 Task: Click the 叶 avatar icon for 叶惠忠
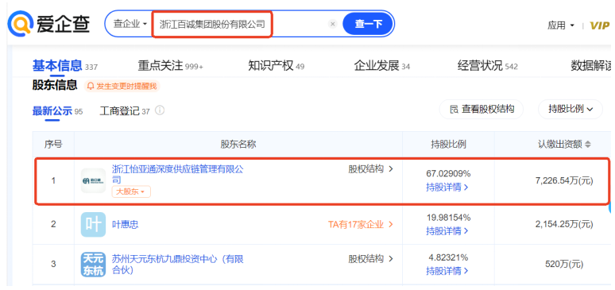point(93,225)
